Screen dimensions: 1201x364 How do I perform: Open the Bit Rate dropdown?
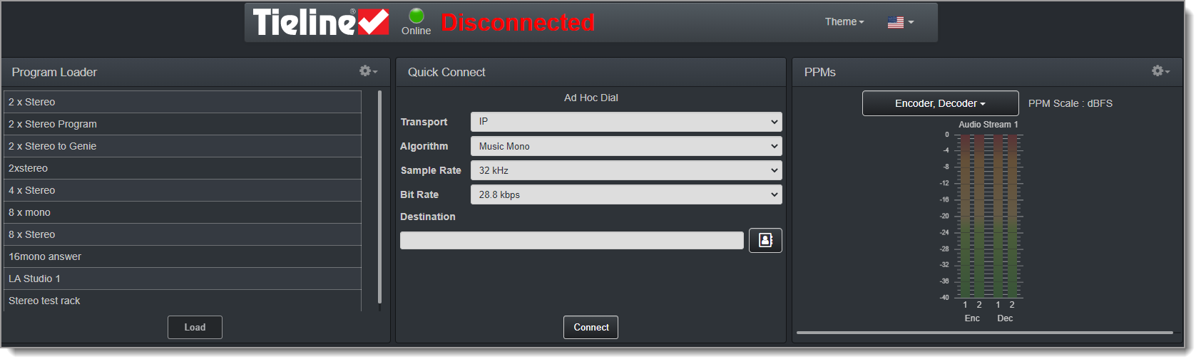click(x=625, y=194)
